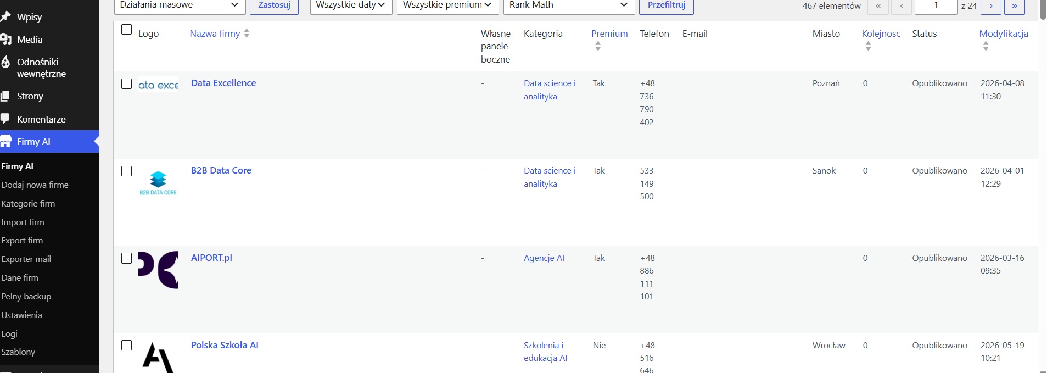Go to previous page arrow button
1047x373 pixels.
[x=902, y=5]
